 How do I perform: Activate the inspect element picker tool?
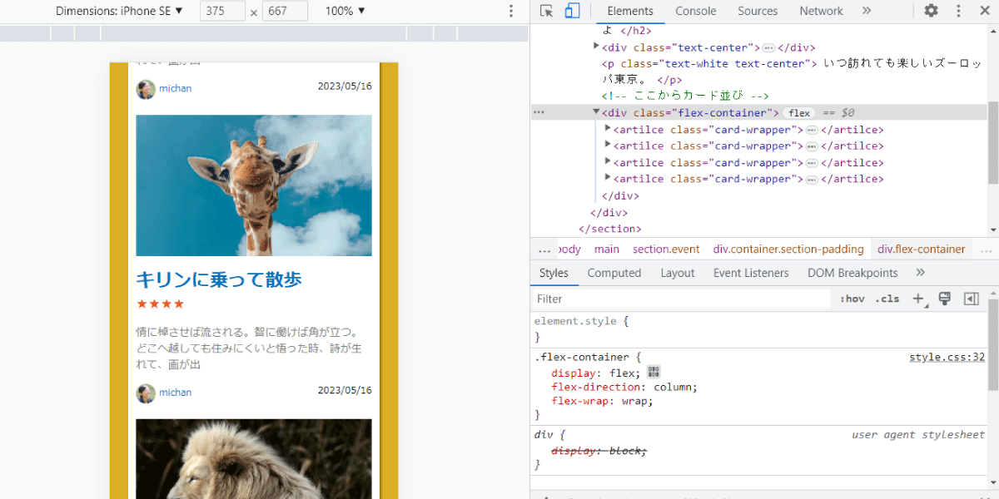point(546,11)
